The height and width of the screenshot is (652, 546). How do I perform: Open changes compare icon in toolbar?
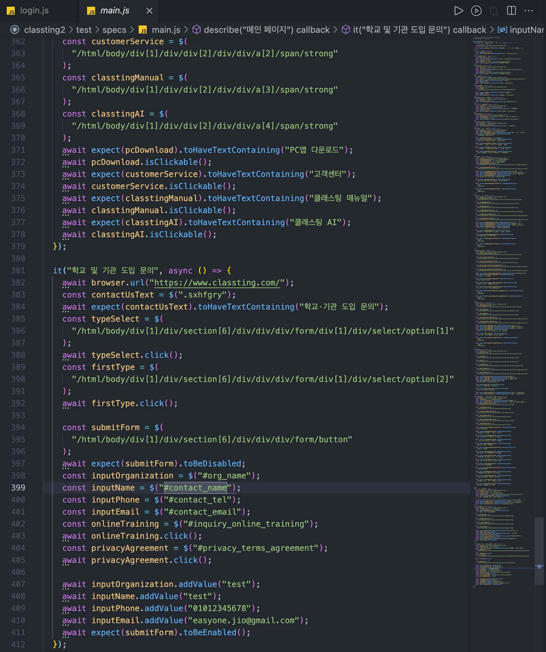click(494, 11)
